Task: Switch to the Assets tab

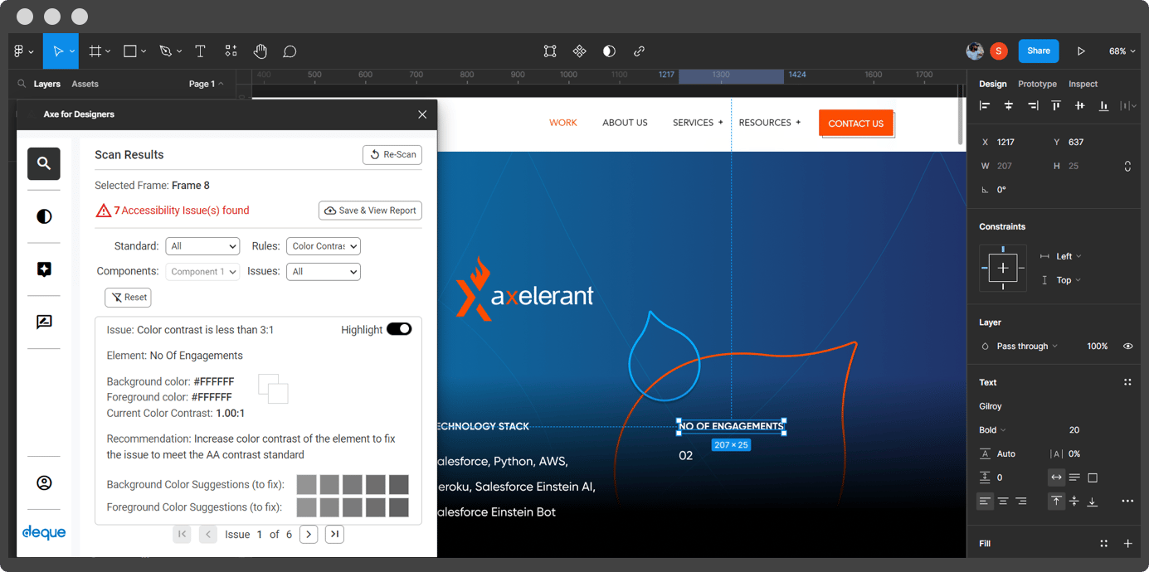Action: coord(85,84)
